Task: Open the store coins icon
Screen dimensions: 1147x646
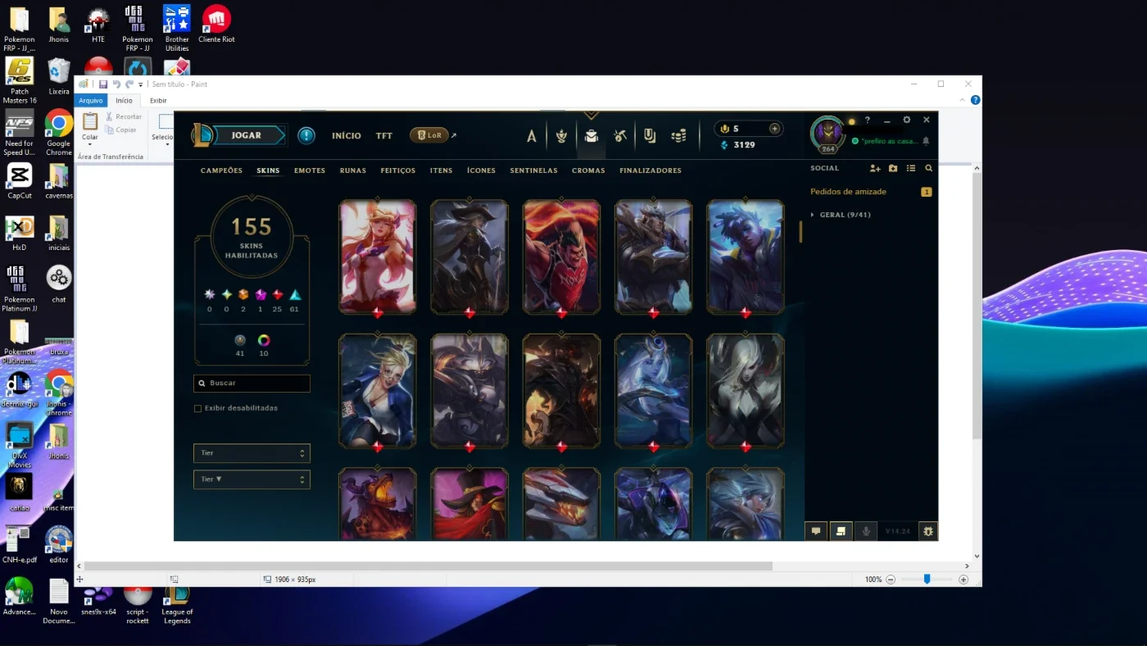Action: (678, 136)
